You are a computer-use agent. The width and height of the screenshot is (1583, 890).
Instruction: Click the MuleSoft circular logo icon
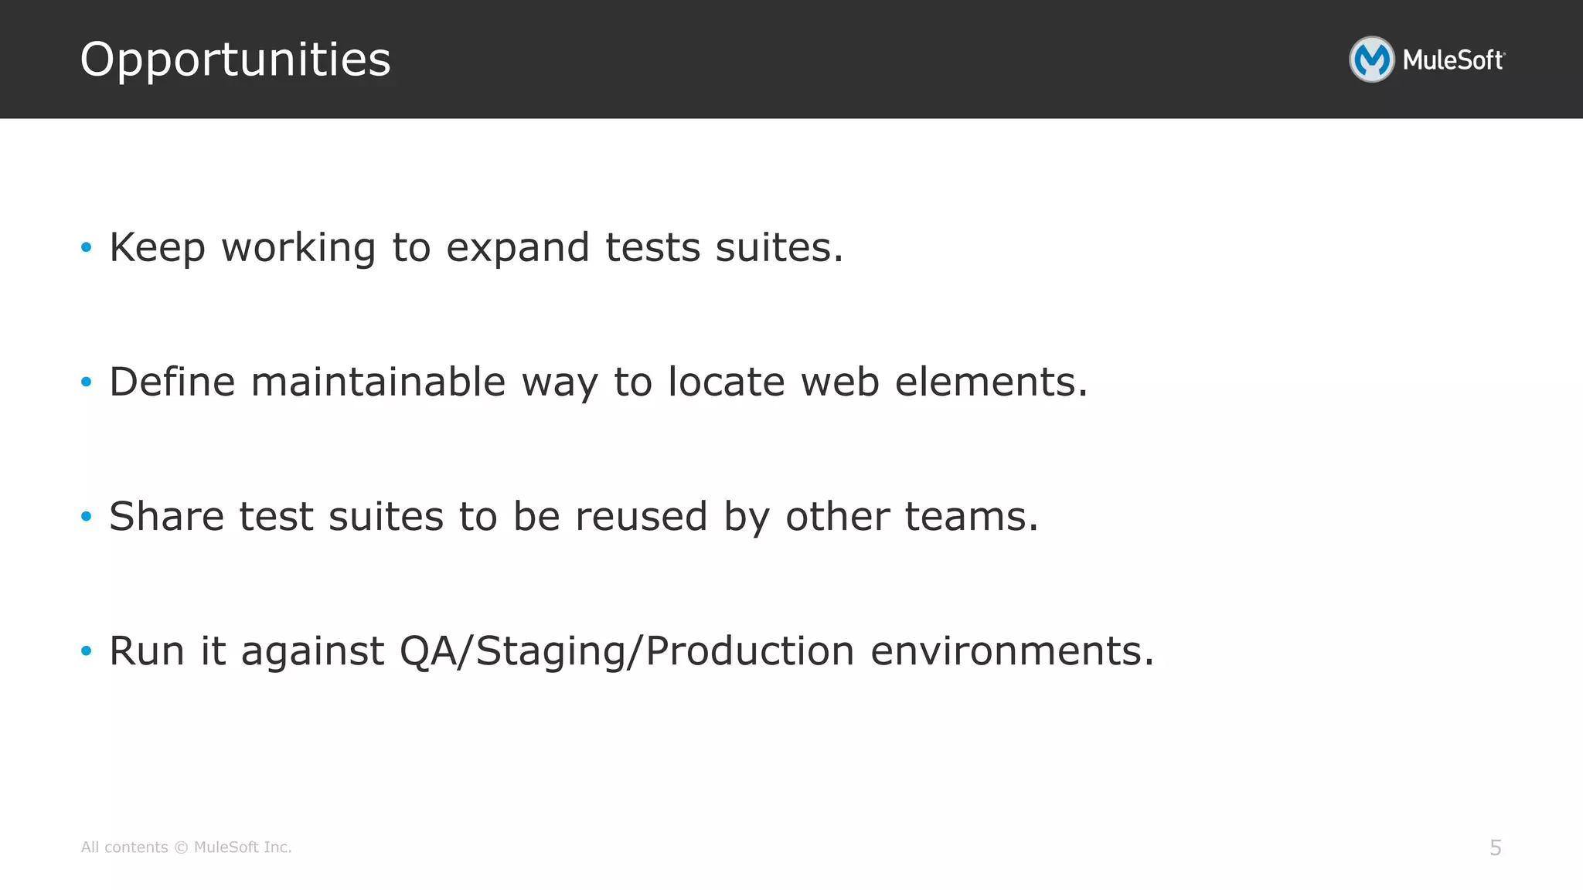[1372, 59]
